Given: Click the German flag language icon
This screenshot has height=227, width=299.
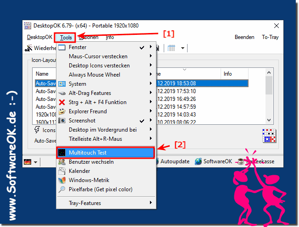Looking at the screenshot, I should (x=28, y=162).
